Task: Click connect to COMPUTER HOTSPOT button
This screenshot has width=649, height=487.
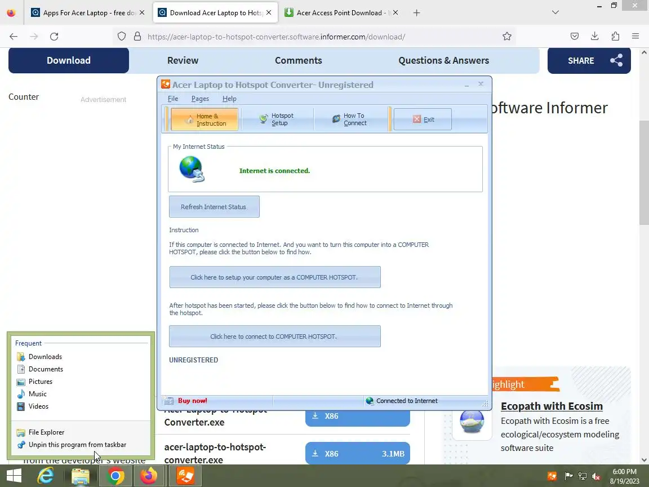Action: click(x=275, y=337)
